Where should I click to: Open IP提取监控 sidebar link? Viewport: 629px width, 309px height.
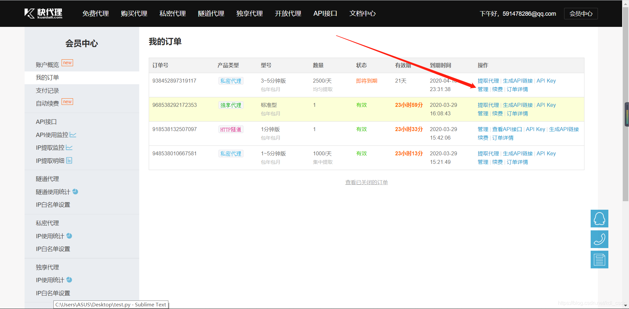pyautogui.click(x=50, y=147)
